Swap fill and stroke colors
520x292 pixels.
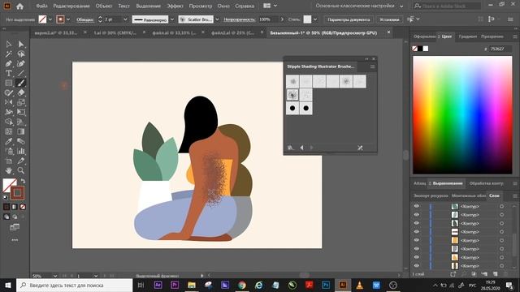coord(23,181)
